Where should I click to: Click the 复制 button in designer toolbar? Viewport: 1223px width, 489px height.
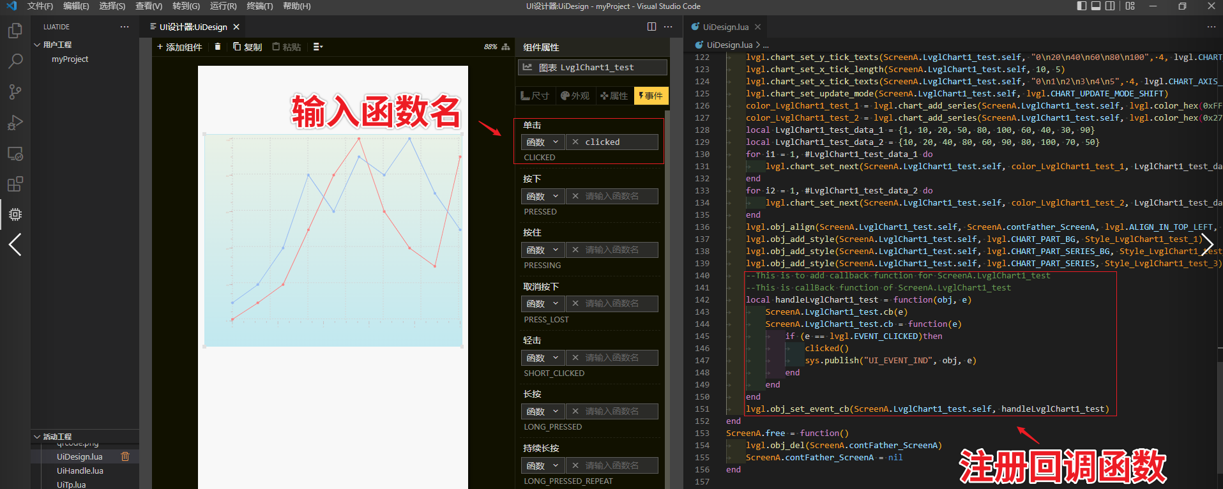click(248, 47)
